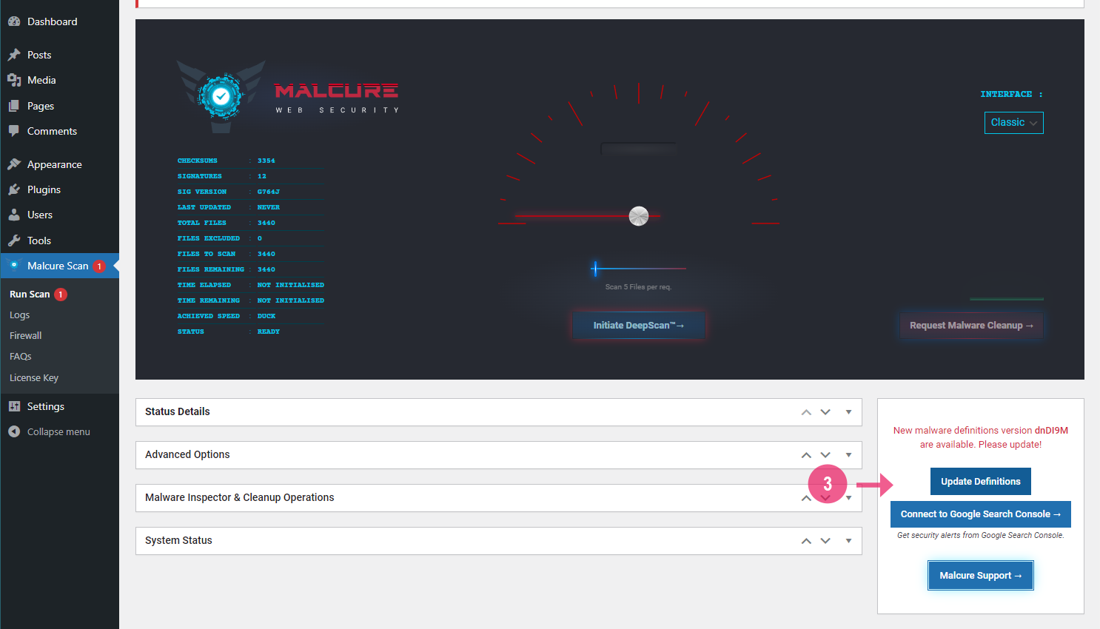
Task: Toggle the Status Details panel triangle
Action: click(x=848, y=412)
